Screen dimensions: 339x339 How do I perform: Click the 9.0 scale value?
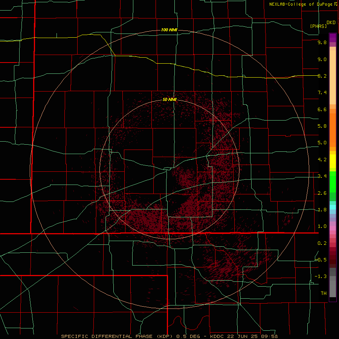pos(322,59)
